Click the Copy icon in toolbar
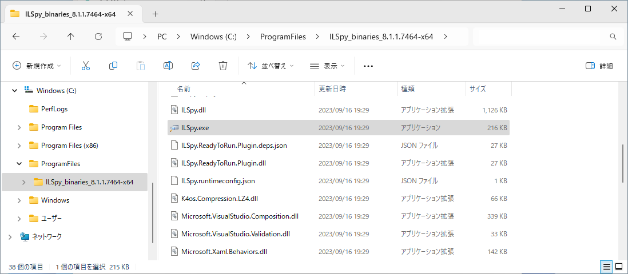Screen dimensions: 628x274 point(113,66)
